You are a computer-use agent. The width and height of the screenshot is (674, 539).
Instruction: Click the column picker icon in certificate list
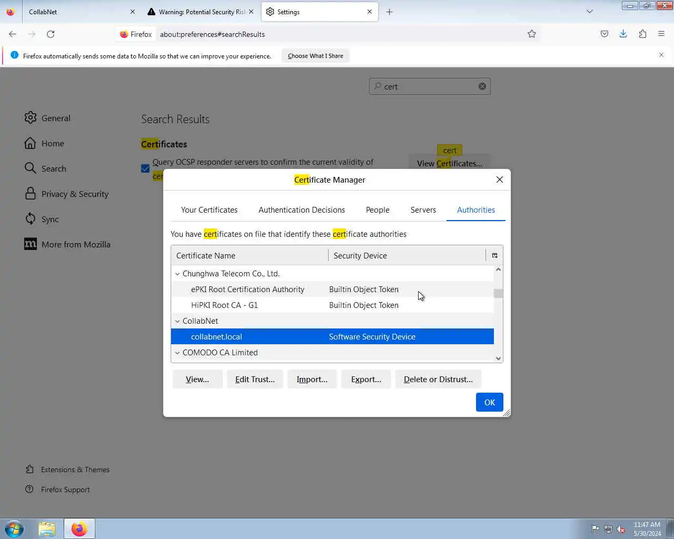pos(494,255)
